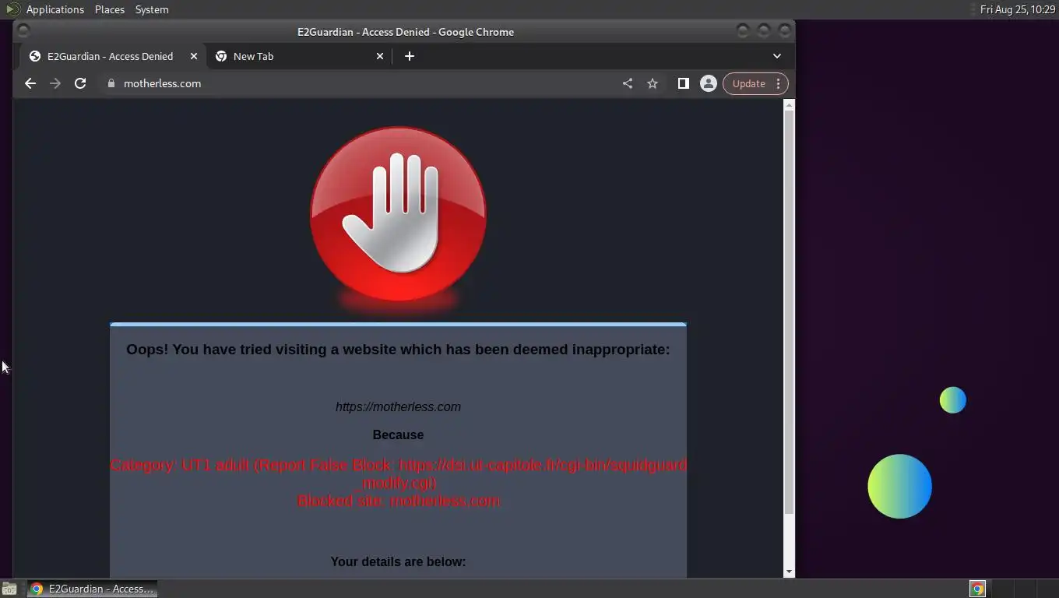Click the 'Oops! You have tried visiting' heading
Viewport: 1059px width, 598px height.
(398, 350)
